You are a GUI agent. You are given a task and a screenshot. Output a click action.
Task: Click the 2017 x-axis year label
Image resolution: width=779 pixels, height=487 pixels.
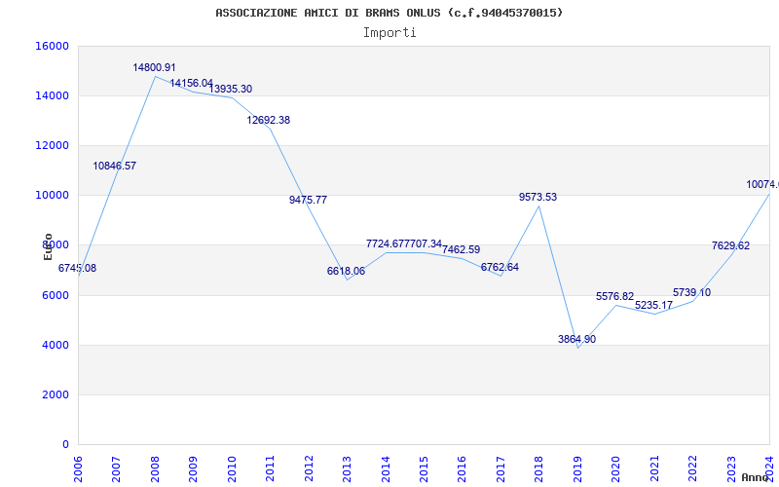click(x=501, y=468)
